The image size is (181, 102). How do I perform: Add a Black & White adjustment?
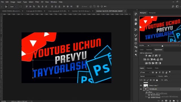click(x=151, y=59)
